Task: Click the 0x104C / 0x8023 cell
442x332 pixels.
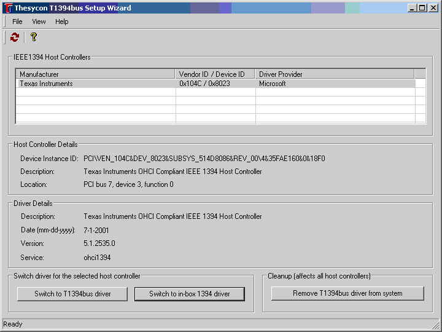Action: pos(204,84)
